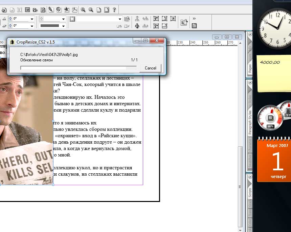The image size is (291, 232).
Task: Open the shear angle dropdown
Action: tap(32, 26)
